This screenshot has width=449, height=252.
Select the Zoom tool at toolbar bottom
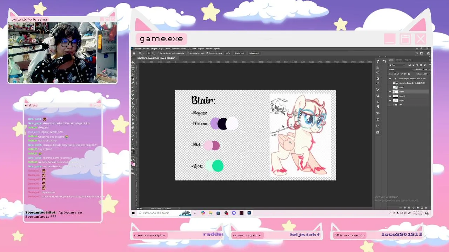click(133, 152)
